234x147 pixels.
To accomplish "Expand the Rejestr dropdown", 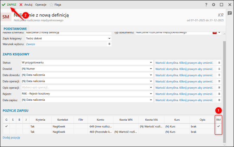I will coord(150,94).
